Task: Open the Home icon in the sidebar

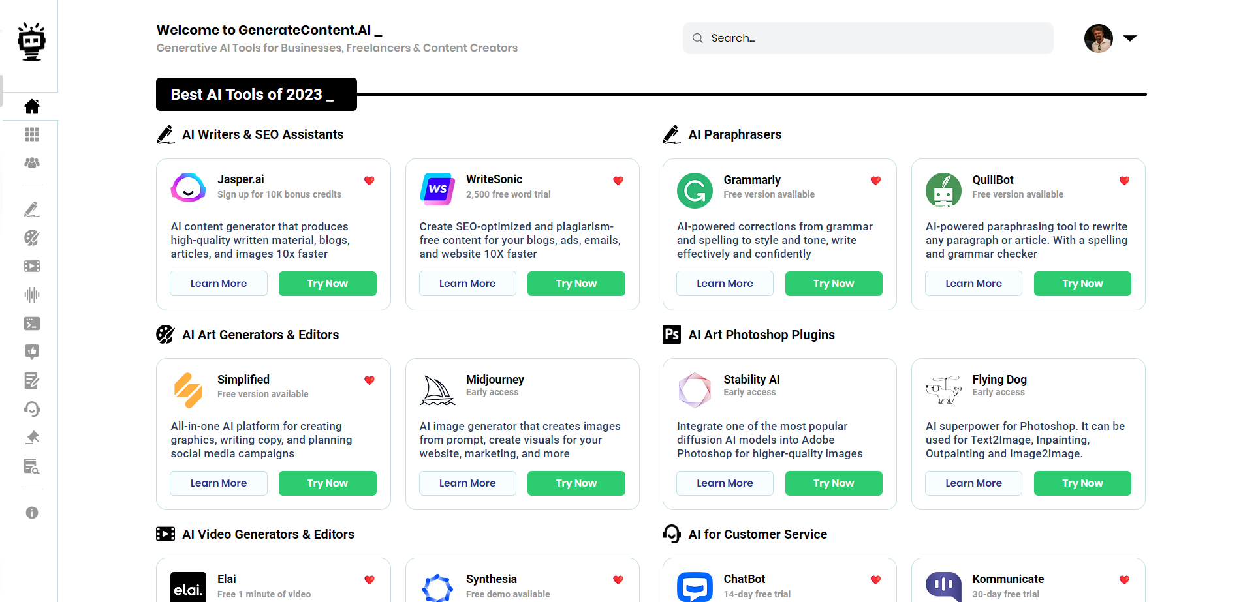Action: 32,106
